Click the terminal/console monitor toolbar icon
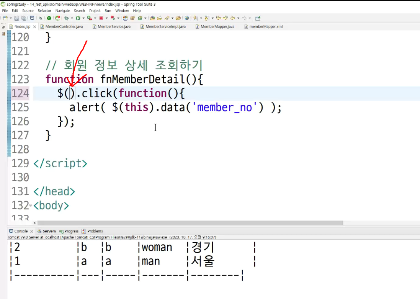The image size is (420, 299). [x=32, y=18]
